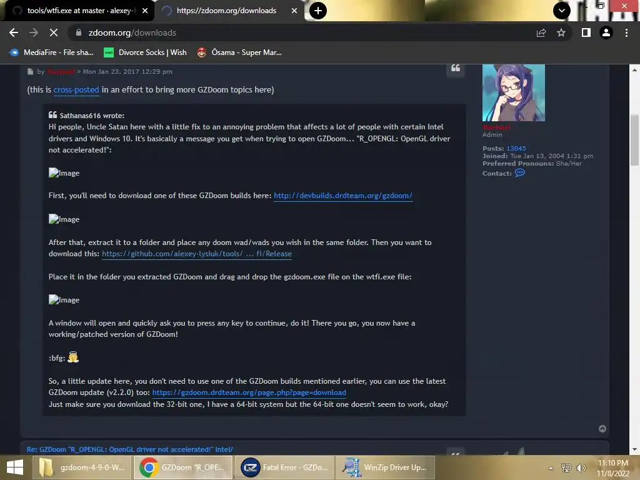
Task: Open the network tray icon
Action: [566, 467]
